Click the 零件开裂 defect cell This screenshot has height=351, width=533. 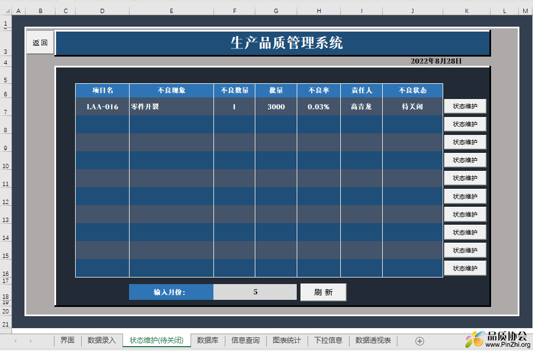[x=171, y=107]
